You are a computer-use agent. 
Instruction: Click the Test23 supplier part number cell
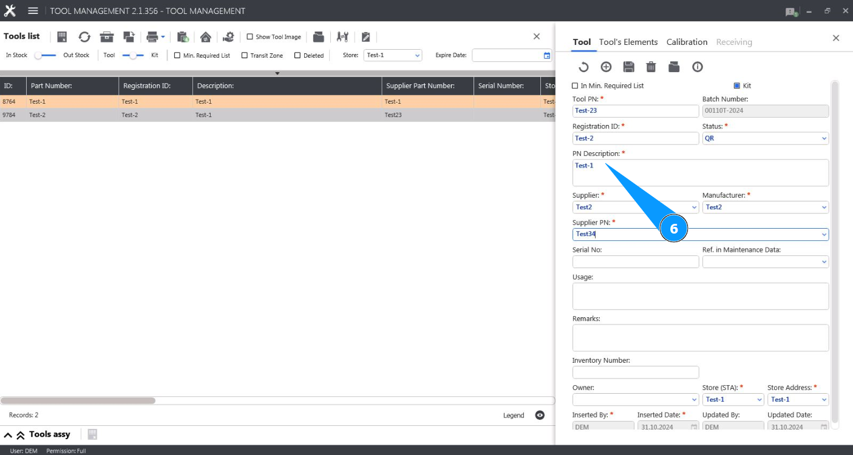(x=427, y=115)
